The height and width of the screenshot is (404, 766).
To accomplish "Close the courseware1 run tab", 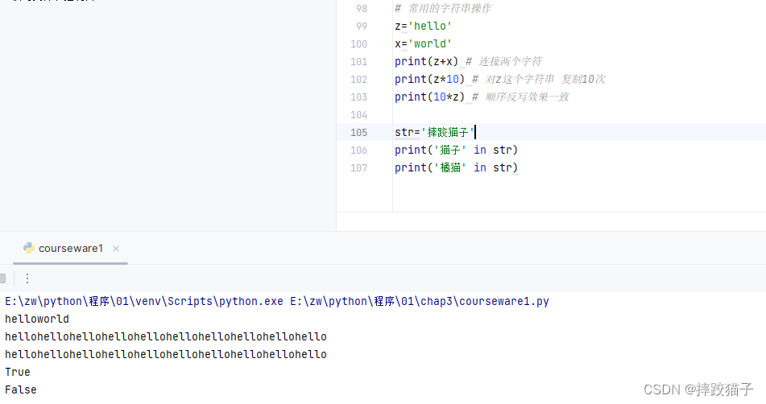I will point(116,249).
